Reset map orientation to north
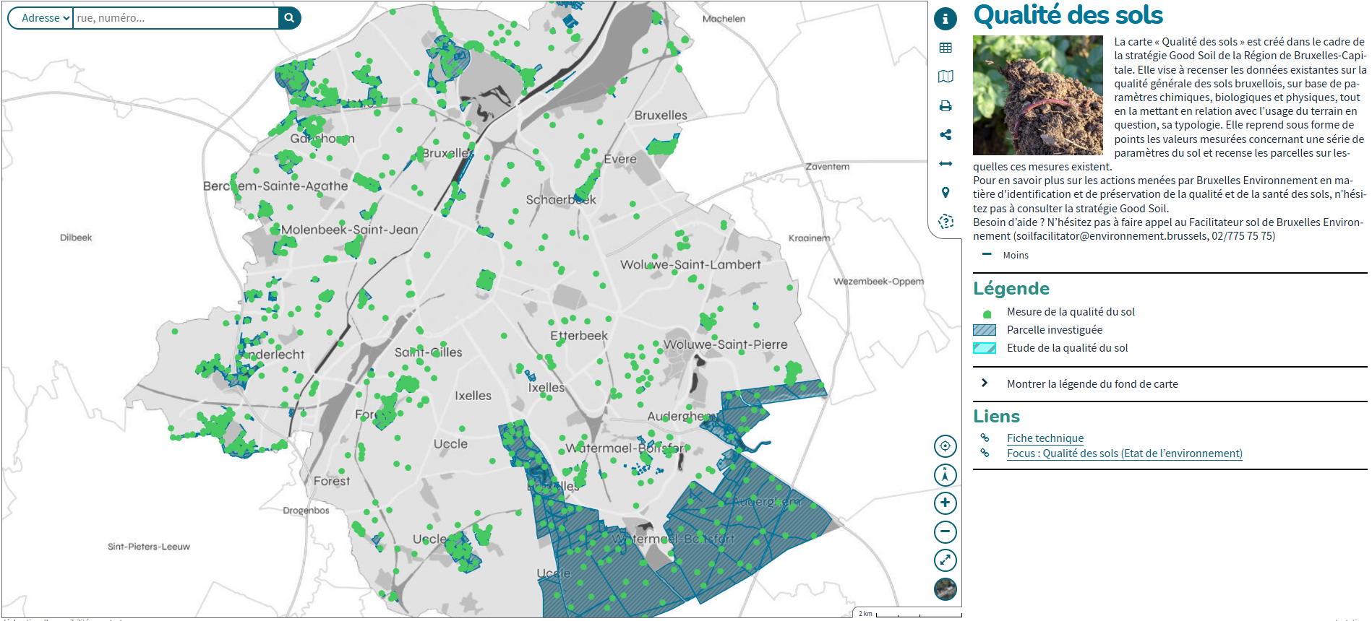Viewport: 1372px width, 621px height. coord(945,475)
